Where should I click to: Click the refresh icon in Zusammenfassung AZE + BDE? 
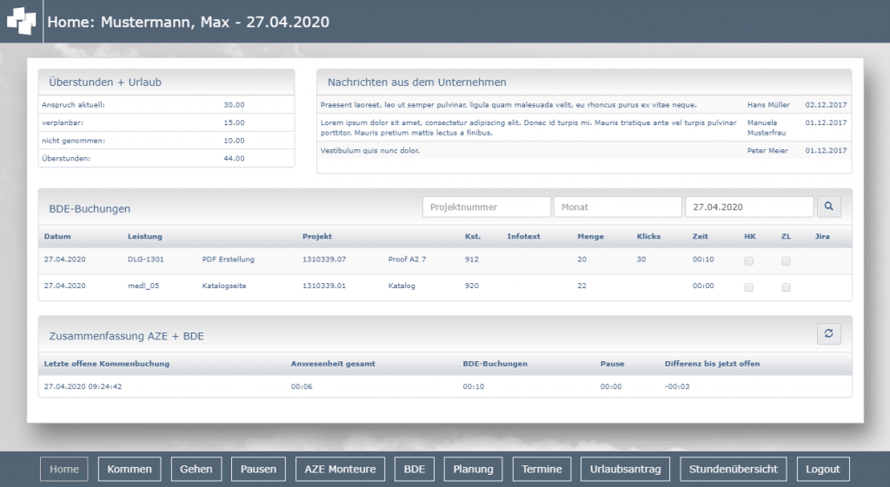click(828, 333)
